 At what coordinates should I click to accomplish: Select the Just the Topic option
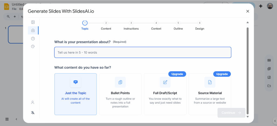point(75,94)
